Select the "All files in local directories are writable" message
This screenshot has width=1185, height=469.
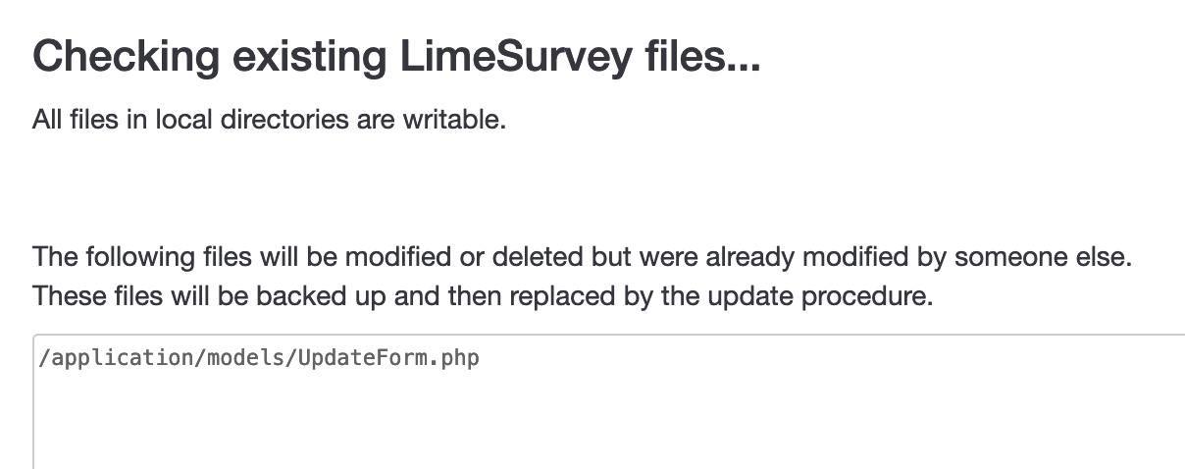coord(269,121)
